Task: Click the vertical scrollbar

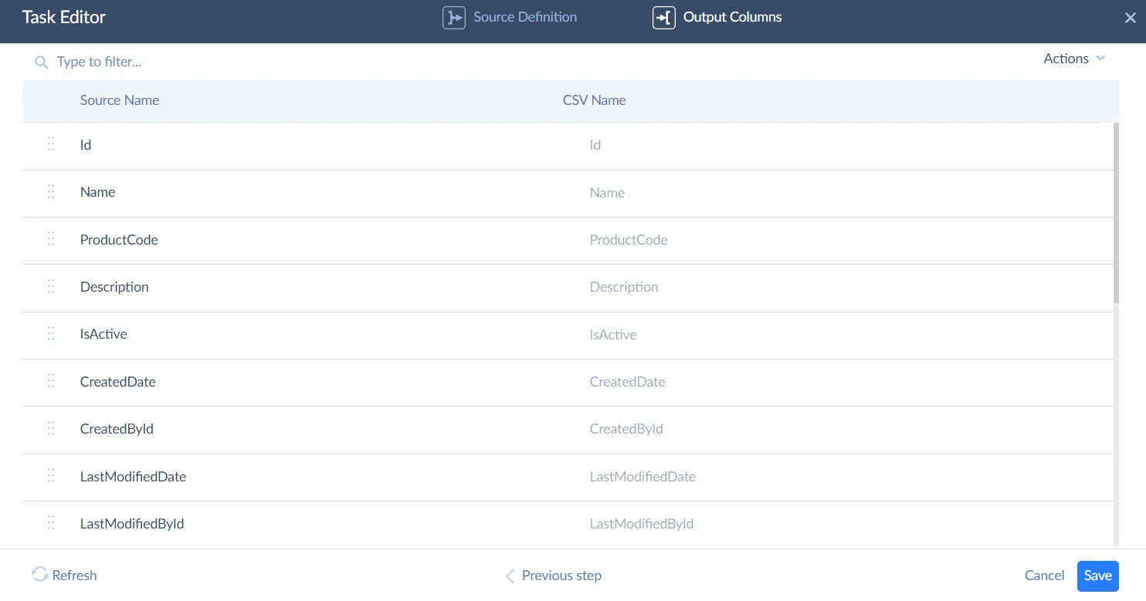Action: point(1114,208)
